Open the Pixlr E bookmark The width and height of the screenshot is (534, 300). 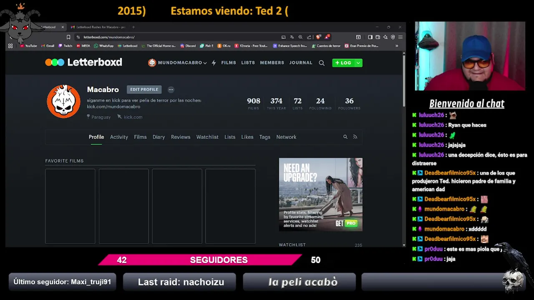[207, 46]
